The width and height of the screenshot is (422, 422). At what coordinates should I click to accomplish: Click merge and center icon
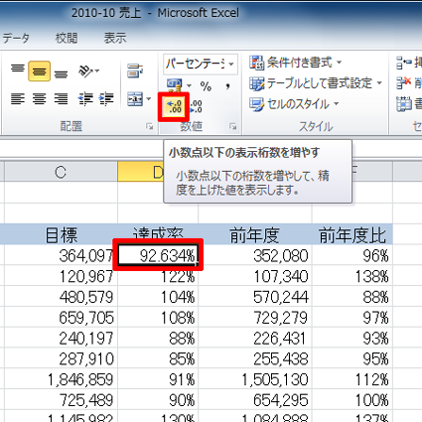point(135,99)
